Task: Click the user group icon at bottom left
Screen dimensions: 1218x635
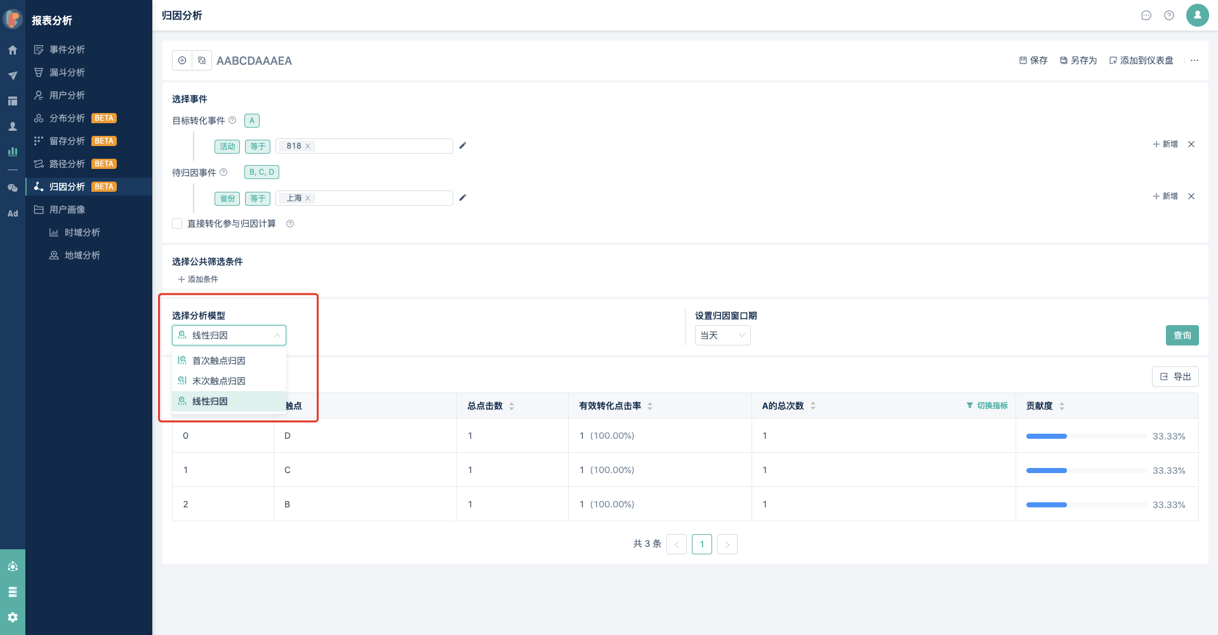Action: click(x=13, y=566)
